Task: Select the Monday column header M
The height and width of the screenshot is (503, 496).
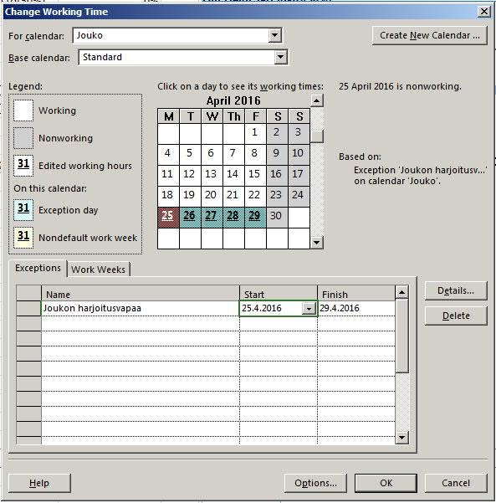Action: (168, 116)
